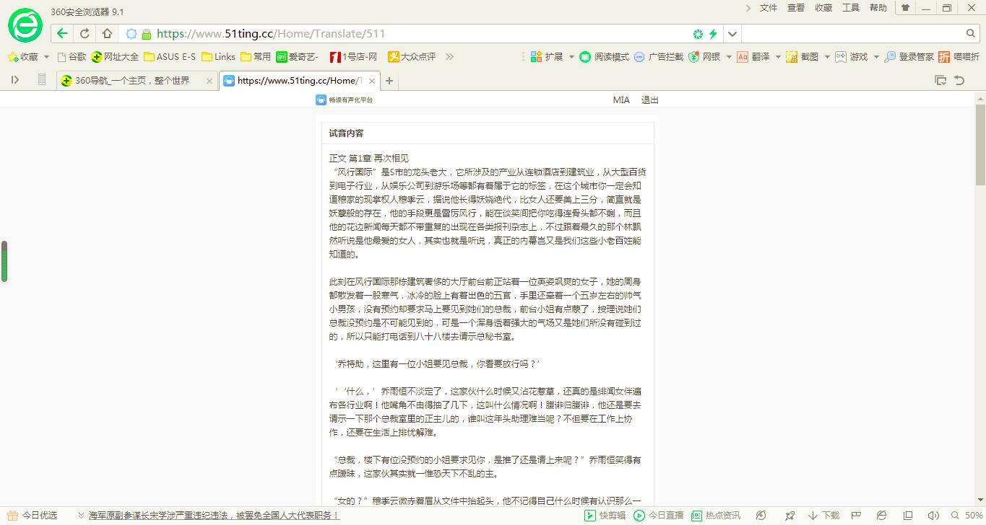Open the 游戏 dropdown arrow
986x525 pixels.
[876, 56]
